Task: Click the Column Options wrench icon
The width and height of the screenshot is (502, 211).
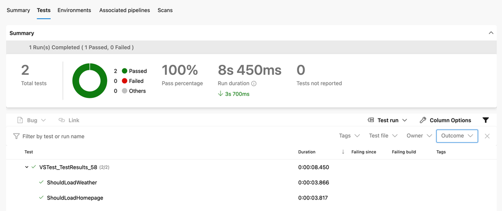Action: (x=423, y=120)
